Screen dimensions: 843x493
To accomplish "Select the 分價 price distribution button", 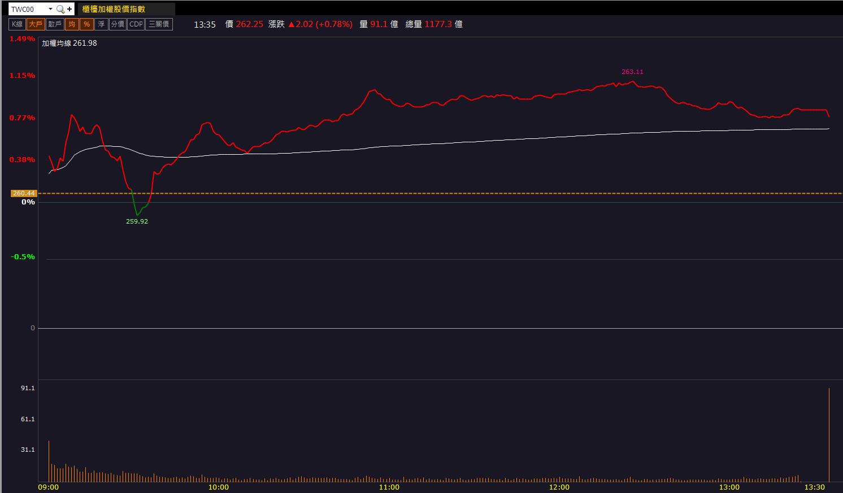I will click(x=118, y=24).
